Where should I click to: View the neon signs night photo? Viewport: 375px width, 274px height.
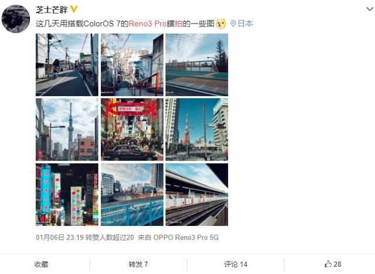(x=67, y=195)
